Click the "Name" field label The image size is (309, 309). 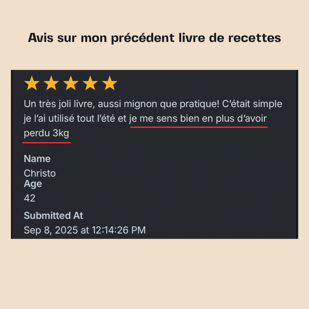[37, 159]
